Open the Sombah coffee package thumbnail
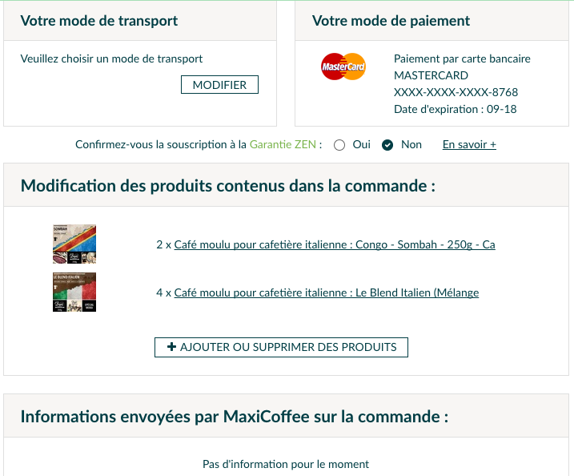This screenshot has height=476, width=574. pos(74,244)
